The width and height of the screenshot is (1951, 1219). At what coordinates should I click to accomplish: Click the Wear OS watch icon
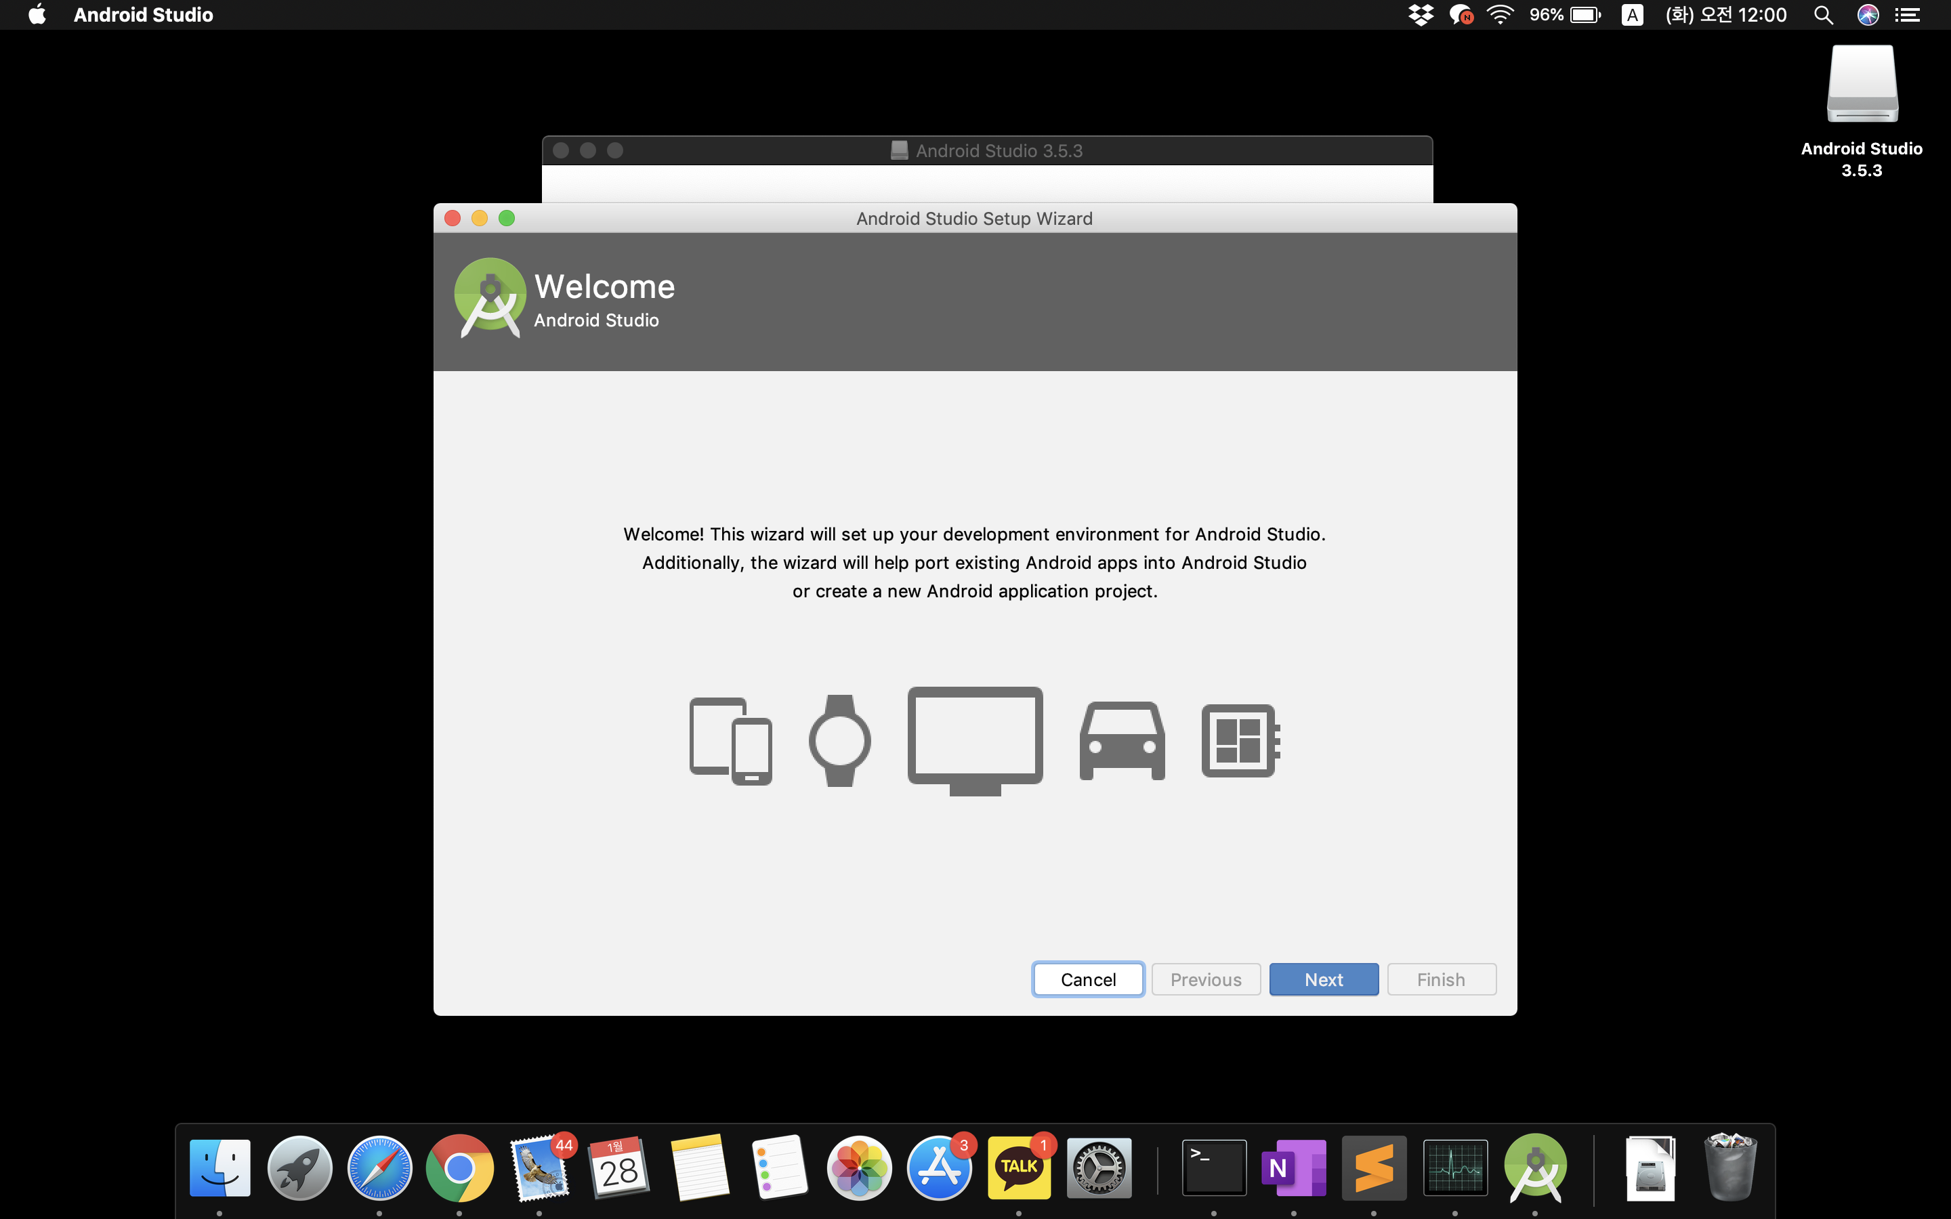839,740
